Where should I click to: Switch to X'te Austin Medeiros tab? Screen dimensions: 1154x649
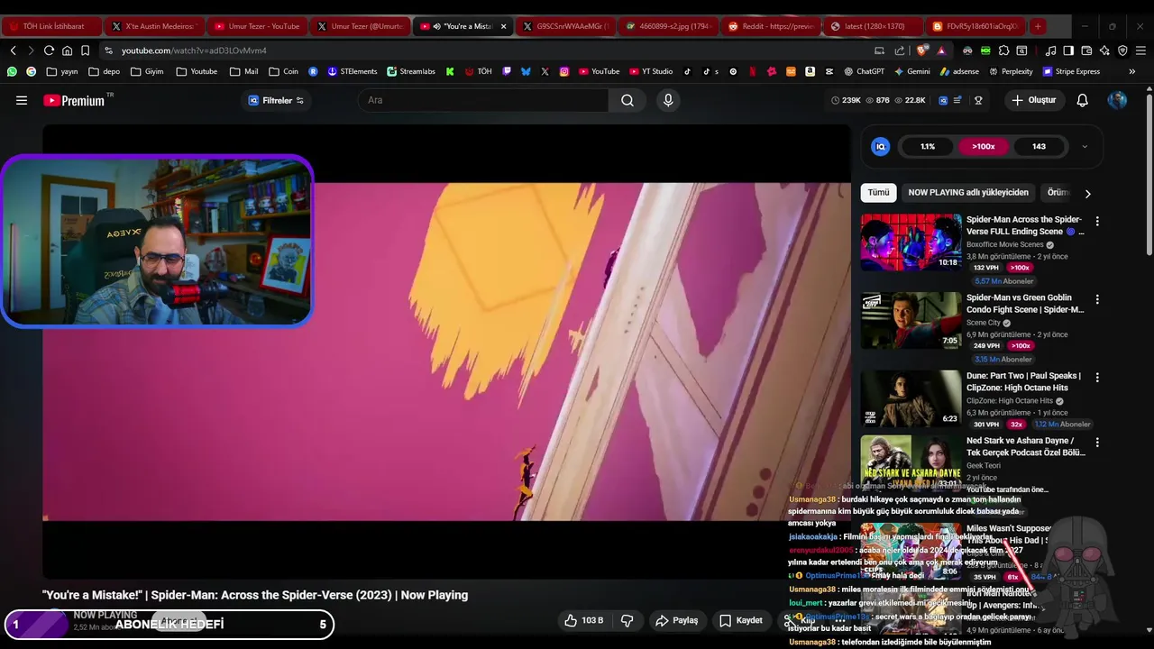(154, 26)
